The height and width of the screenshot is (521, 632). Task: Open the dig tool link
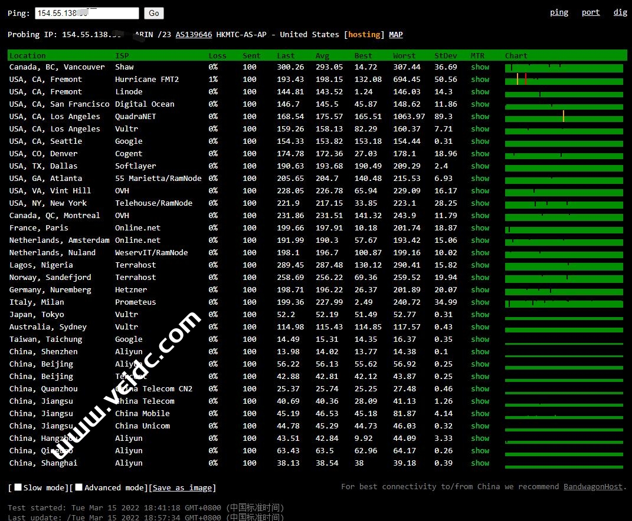click(x=620, y=12)
